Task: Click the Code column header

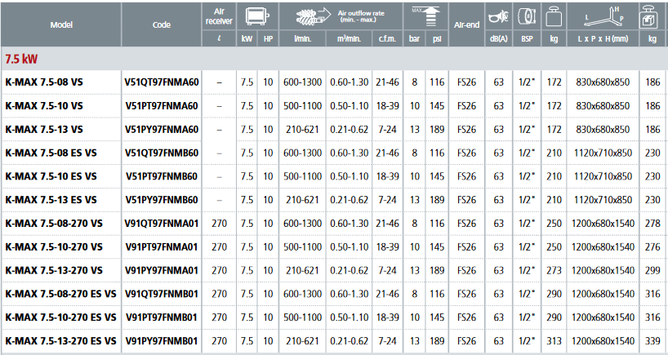Action: coord(162,24)
